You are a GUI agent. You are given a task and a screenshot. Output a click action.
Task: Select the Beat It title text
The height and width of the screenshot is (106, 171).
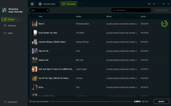(41, 24)
